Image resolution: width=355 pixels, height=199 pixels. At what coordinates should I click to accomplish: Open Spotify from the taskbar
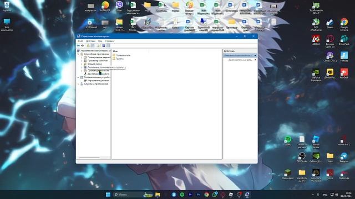(x=182, y=195)
